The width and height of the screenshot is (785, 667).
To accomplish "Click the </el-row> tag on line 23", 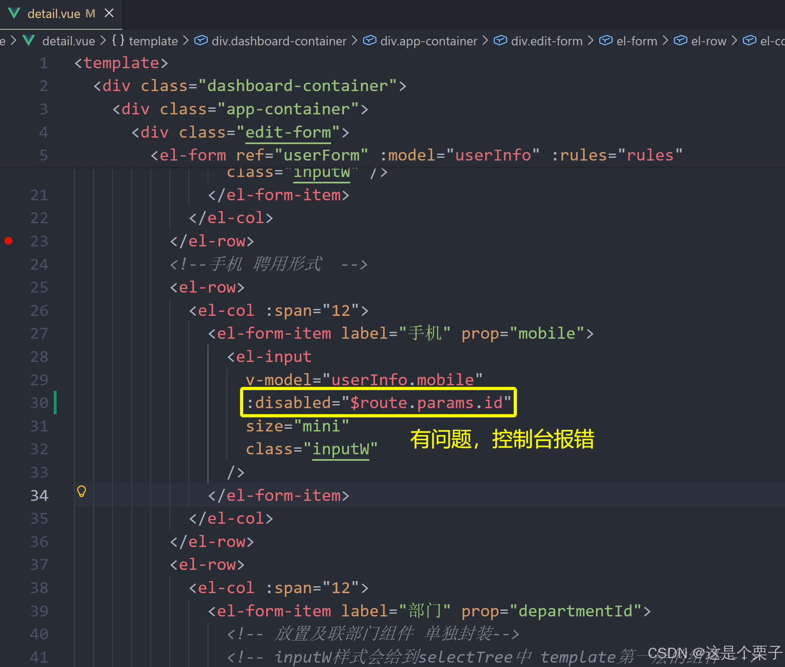I will pyautogui.click(x=212, y=241).
